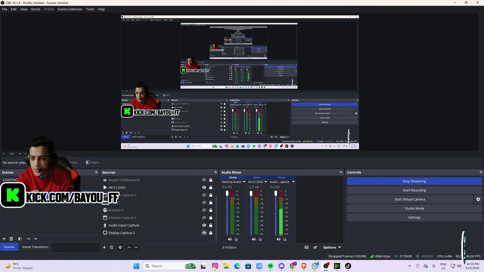Adjust Desktop Audio volume slider

coord(227,194)
